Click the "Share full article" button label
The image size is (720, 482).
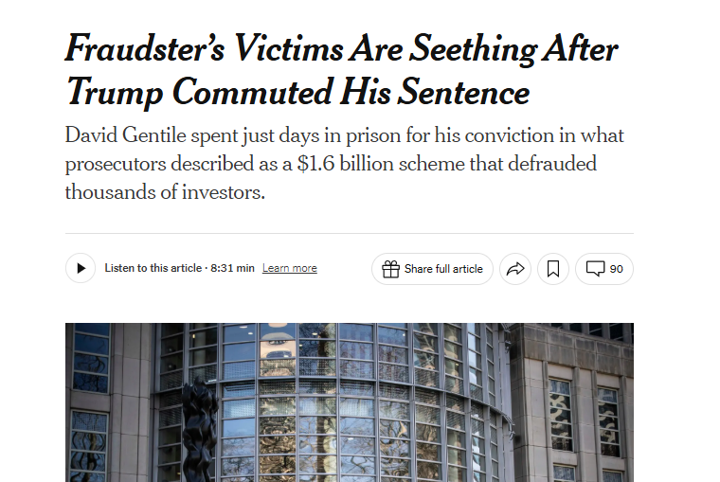(x=443, y=269)
